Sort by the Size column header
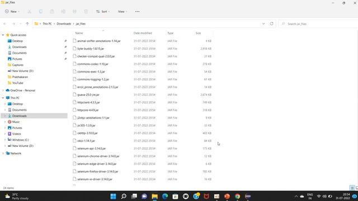The height and width of the screenshot is (201, 358). 198,33
